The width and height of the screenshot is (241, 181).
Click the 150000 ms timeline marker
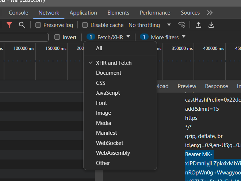[x=56, y=48]
